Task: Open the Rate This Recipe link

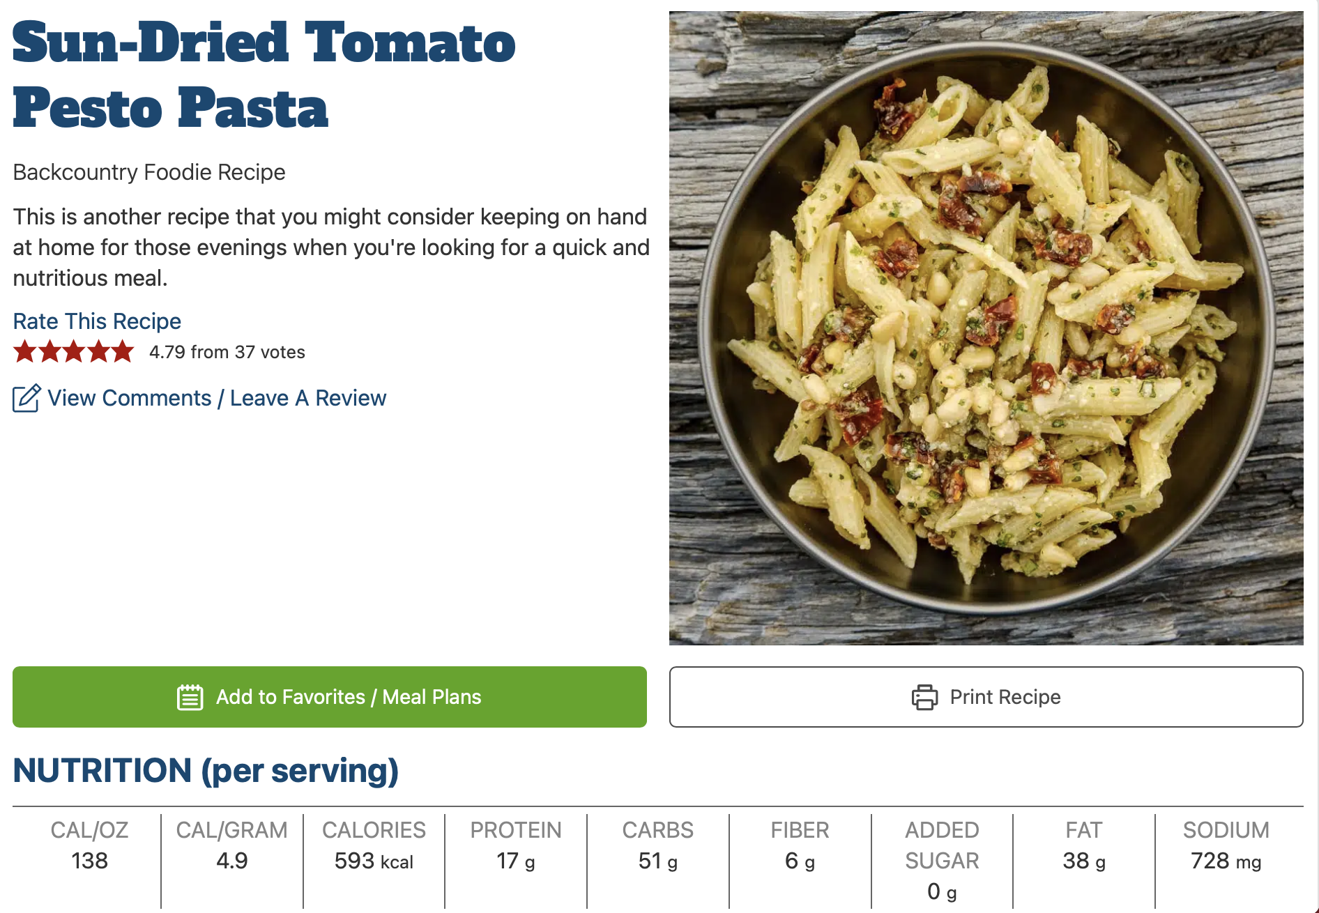Action: (96, 321)
